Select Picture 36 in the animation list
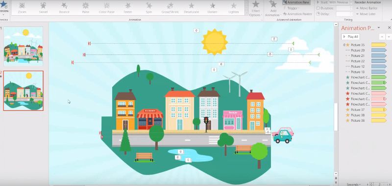The image size is (392, 186). point(358,121)
